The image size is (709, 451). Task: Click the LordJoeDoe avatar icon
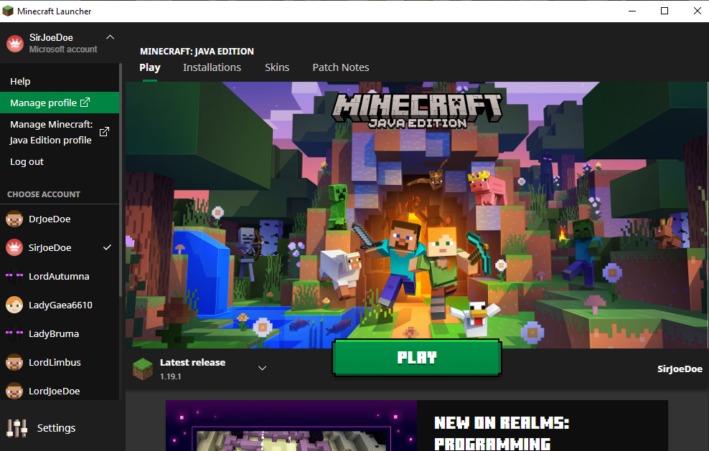14,391
